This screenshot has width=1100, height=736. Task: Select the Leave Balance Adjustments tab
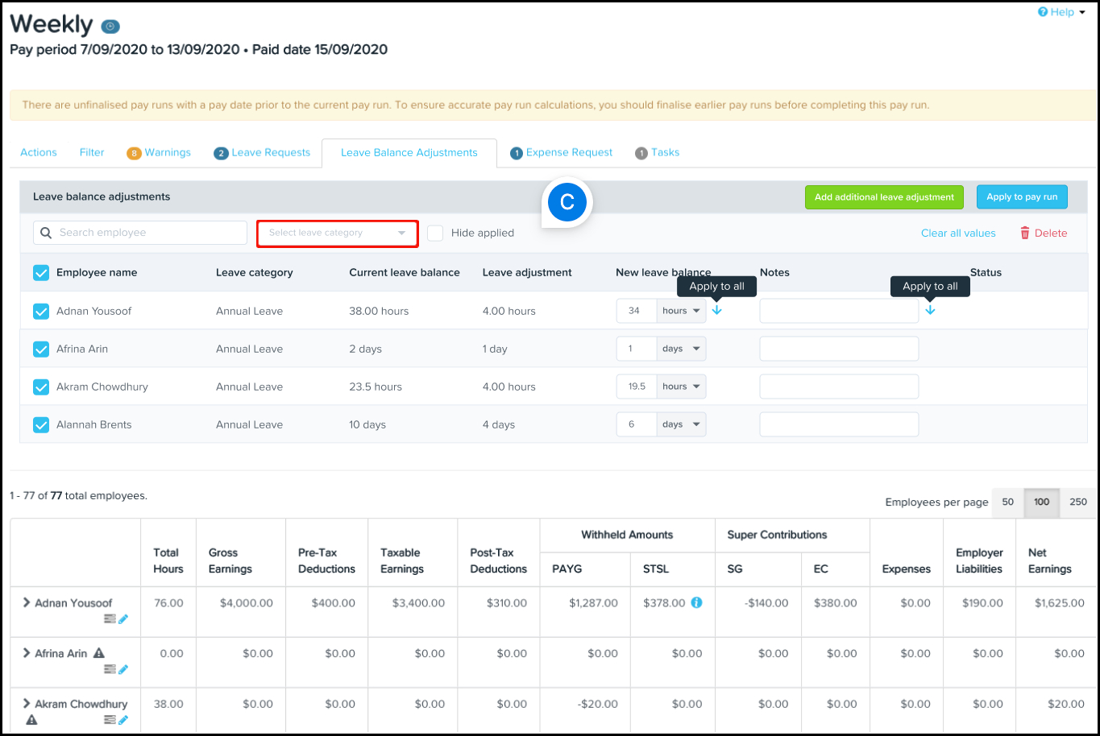[409, 152]
